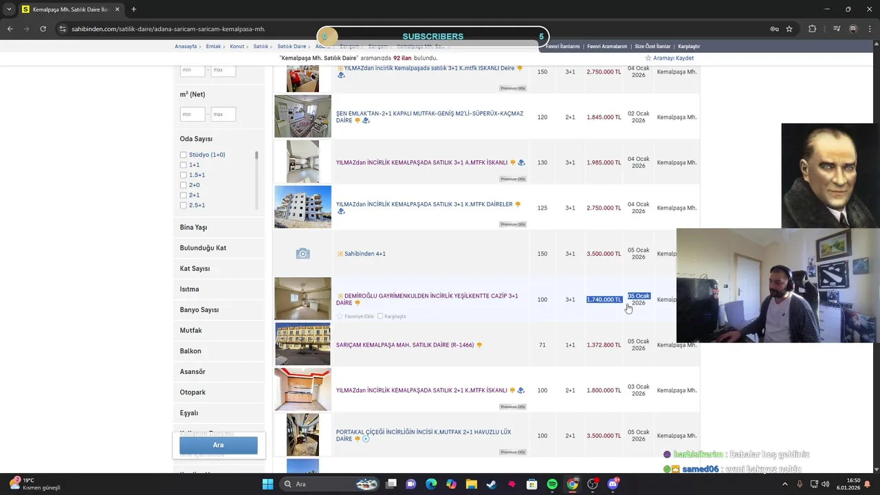This screenshot has width=880, height=495.
Task: Open File Explorer from the taskbar
Action: click(x=471, y=484)
